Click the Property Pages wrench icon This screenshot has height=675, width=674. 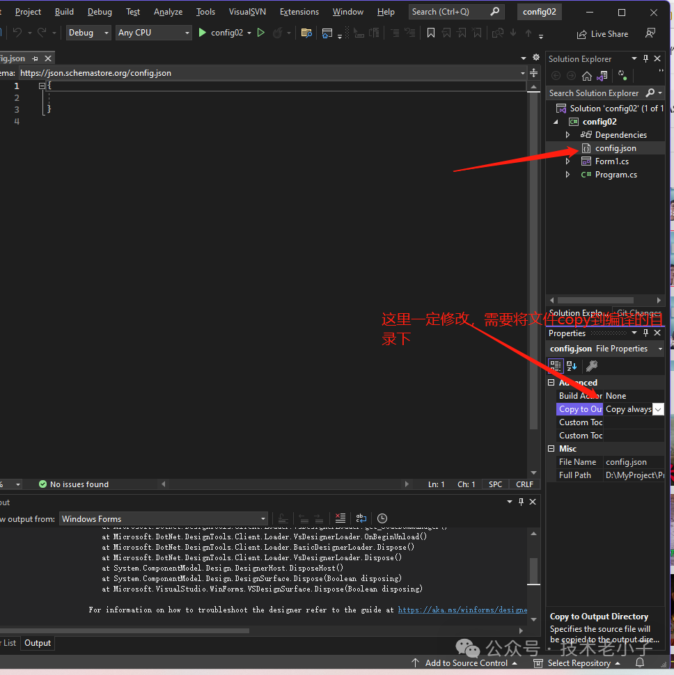[591, 365]
